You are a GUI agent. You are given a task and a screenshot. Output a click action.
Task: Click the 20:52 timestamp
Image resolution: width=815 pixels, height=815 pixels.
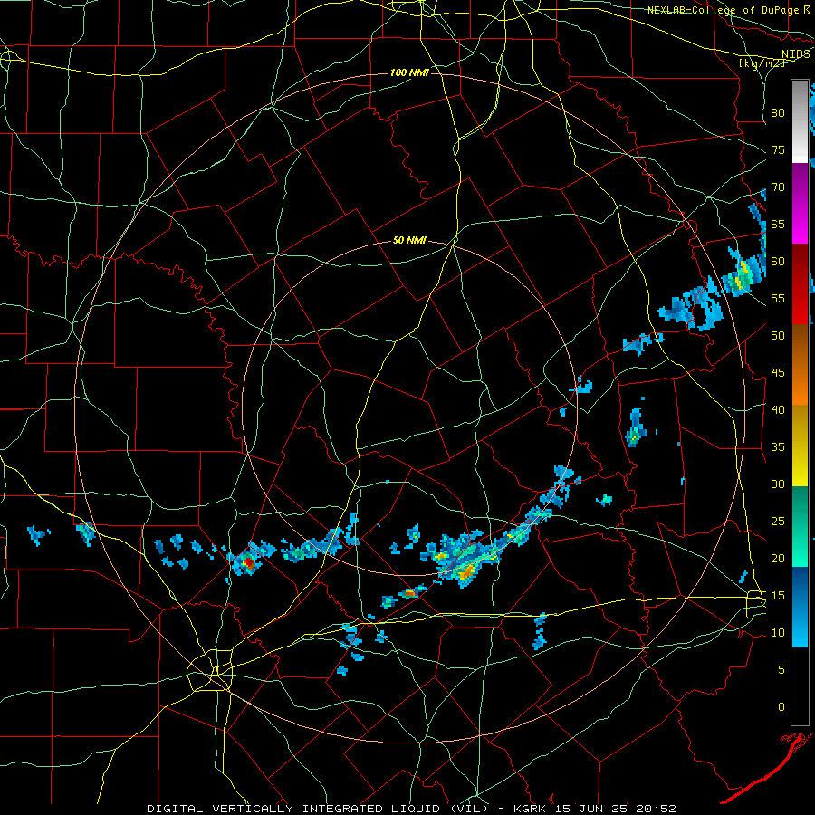(655, 809)
